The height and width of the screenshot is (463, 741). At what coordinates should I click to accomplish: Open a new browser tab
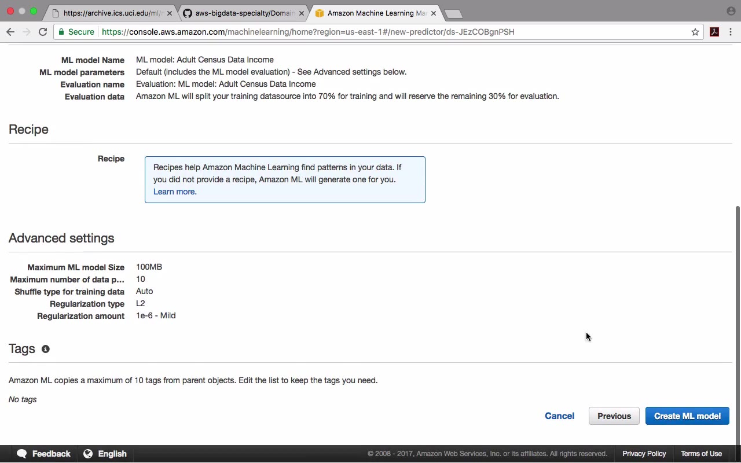tap(453, 13)
